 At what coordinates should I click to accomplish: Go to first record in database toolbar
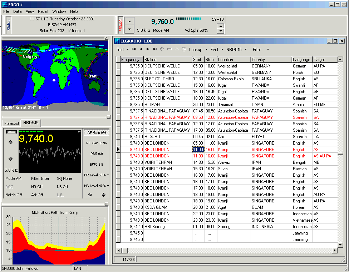134,49
